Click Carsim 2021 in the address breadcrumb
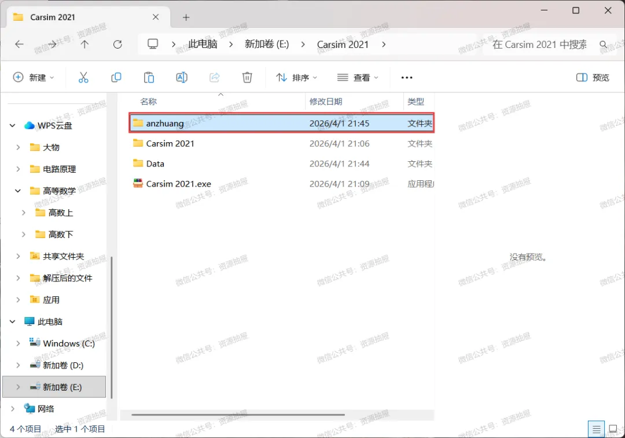Image resolution: width=625 pixels, height=438 pixels. (343, 44)
